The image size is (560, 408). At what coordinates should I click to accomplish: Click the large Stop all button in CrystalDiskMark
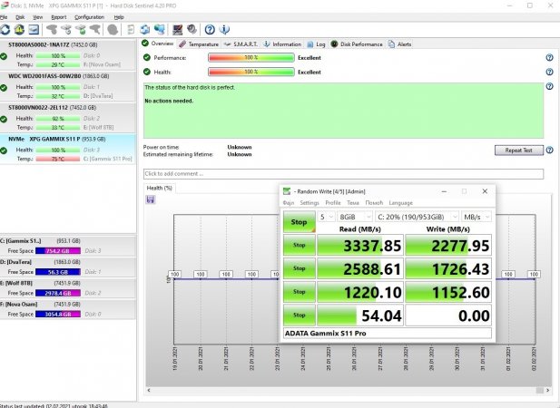[299, 222]
